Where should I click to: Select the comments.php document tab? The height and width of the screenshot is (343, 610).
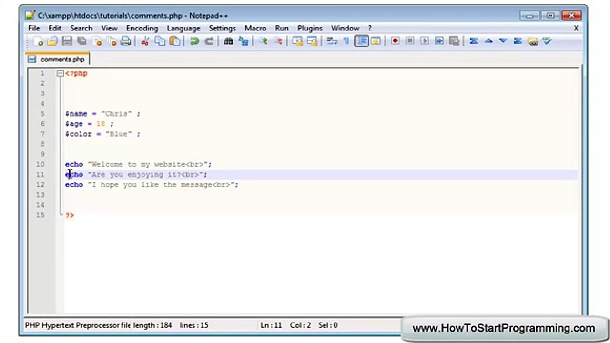click(57, 59)
